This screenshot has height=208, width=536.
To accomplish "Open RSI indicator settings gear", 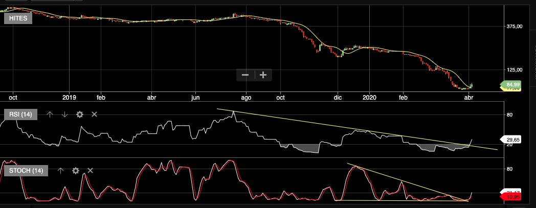I will pos(79,114).
